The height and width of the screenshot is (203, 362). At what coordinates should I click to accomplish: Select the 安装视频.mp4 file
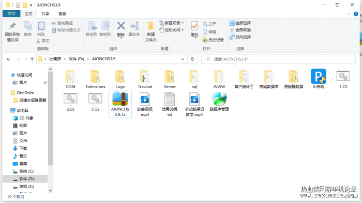pyautogui.click(x=145, y=104)
